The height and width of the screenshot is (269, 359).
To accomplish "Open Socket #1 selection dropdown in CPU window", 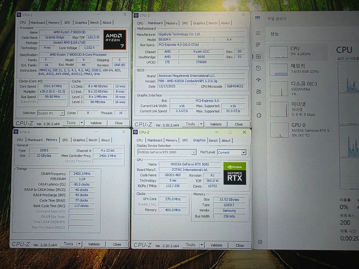I will click(x=51, y=113).
